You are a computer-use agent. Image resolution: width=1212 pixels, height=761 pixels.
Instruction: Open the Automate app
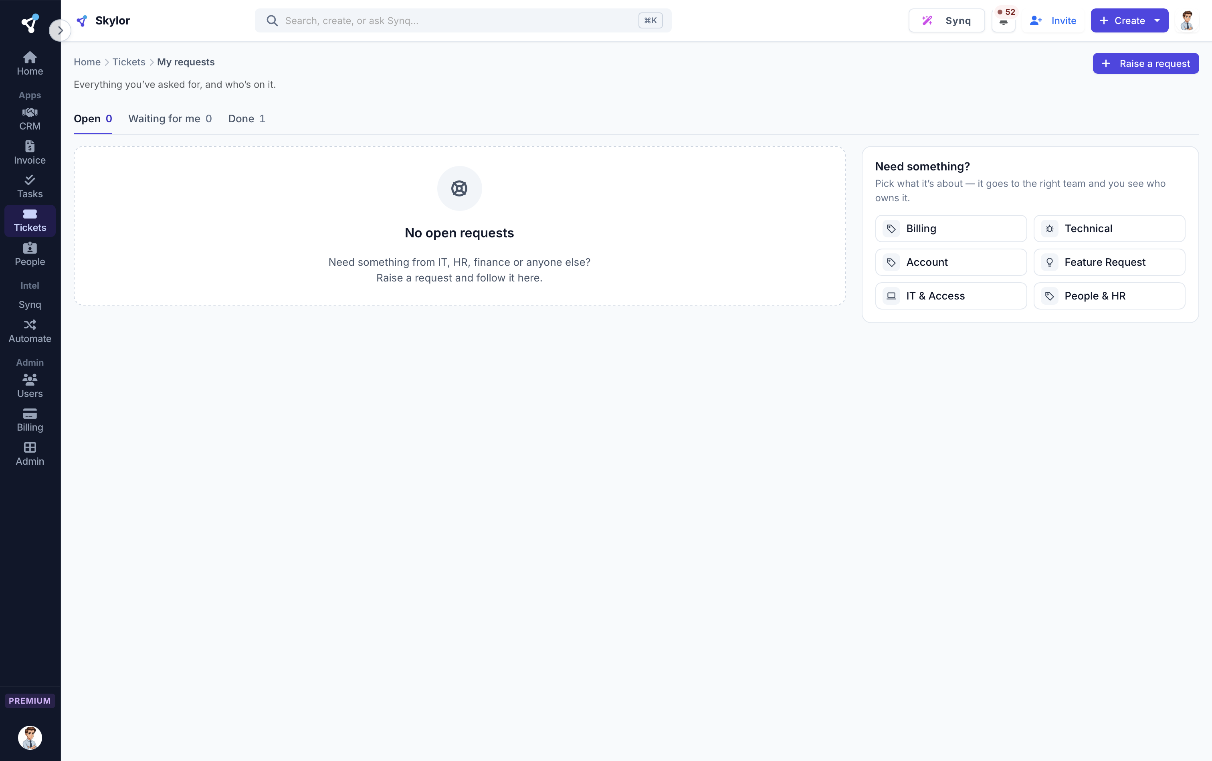click(x=30, y=332)
